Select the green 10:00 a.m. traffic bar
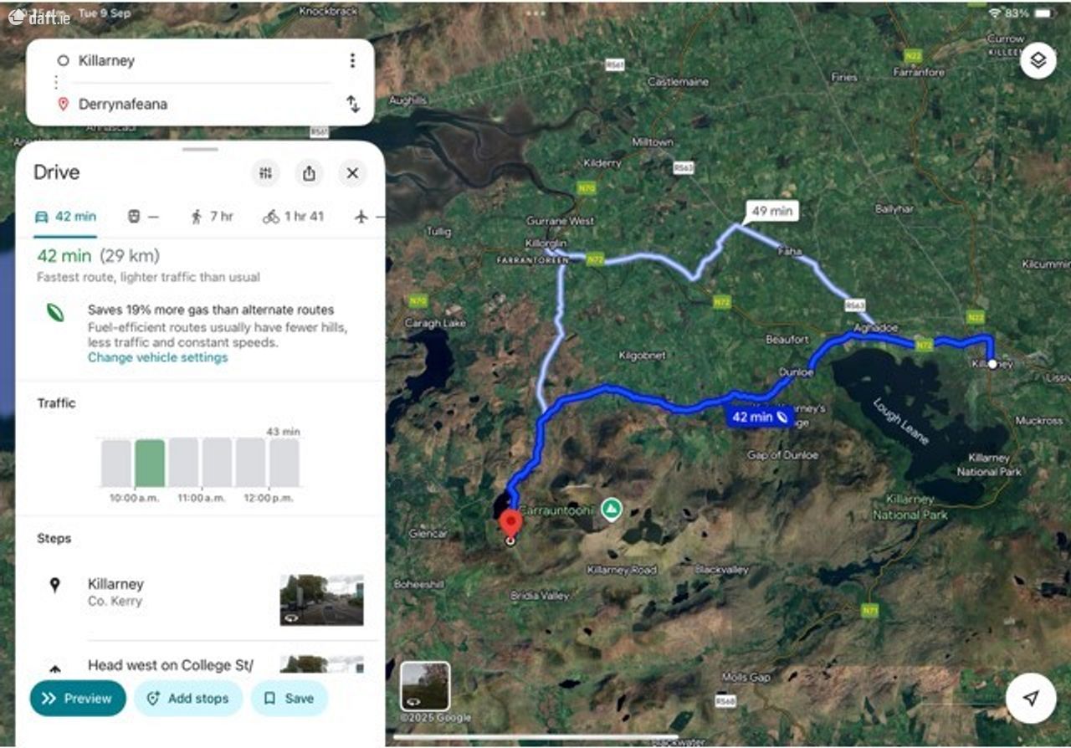1071x748 pixels. coord(150,463)
